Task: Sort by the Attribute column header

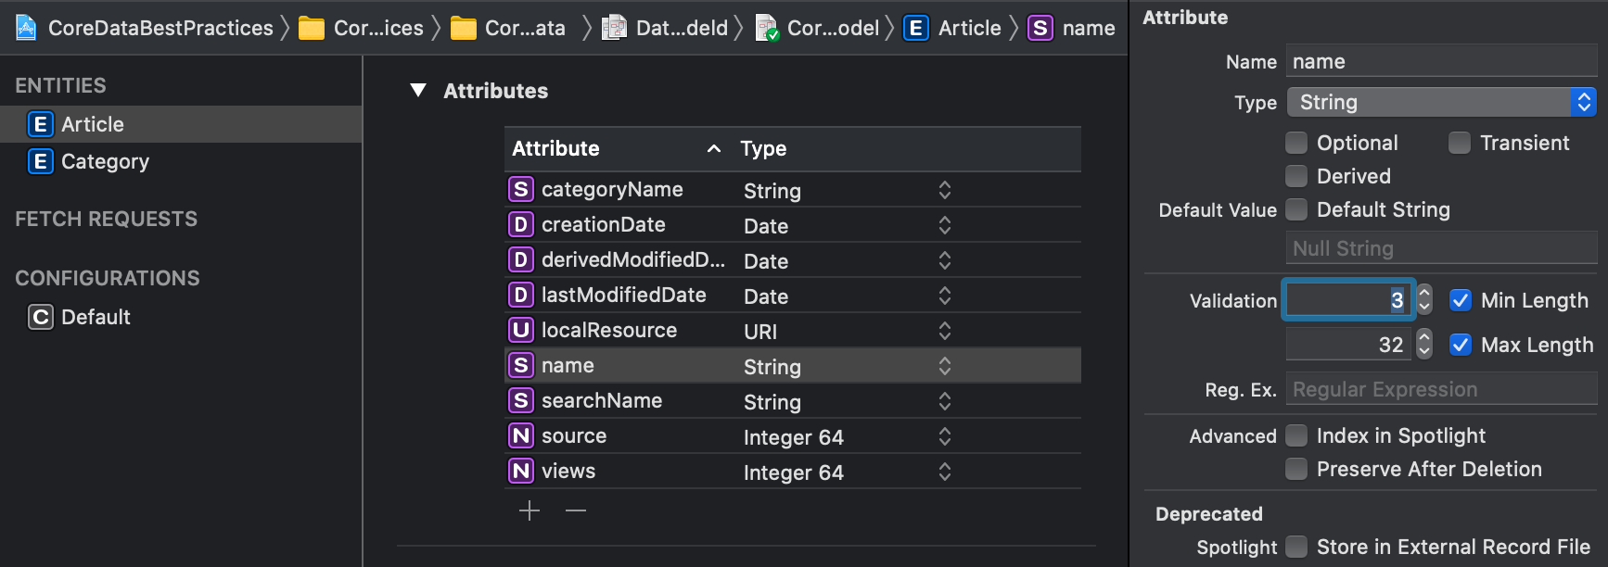Action: pyautogui.click(x=556, y=148)
